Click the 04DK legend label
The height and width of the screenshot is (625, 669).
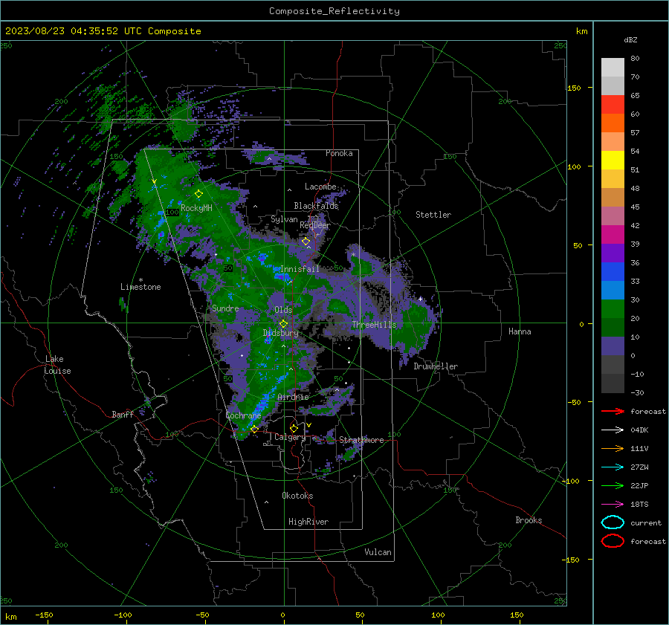pos(639,430)
